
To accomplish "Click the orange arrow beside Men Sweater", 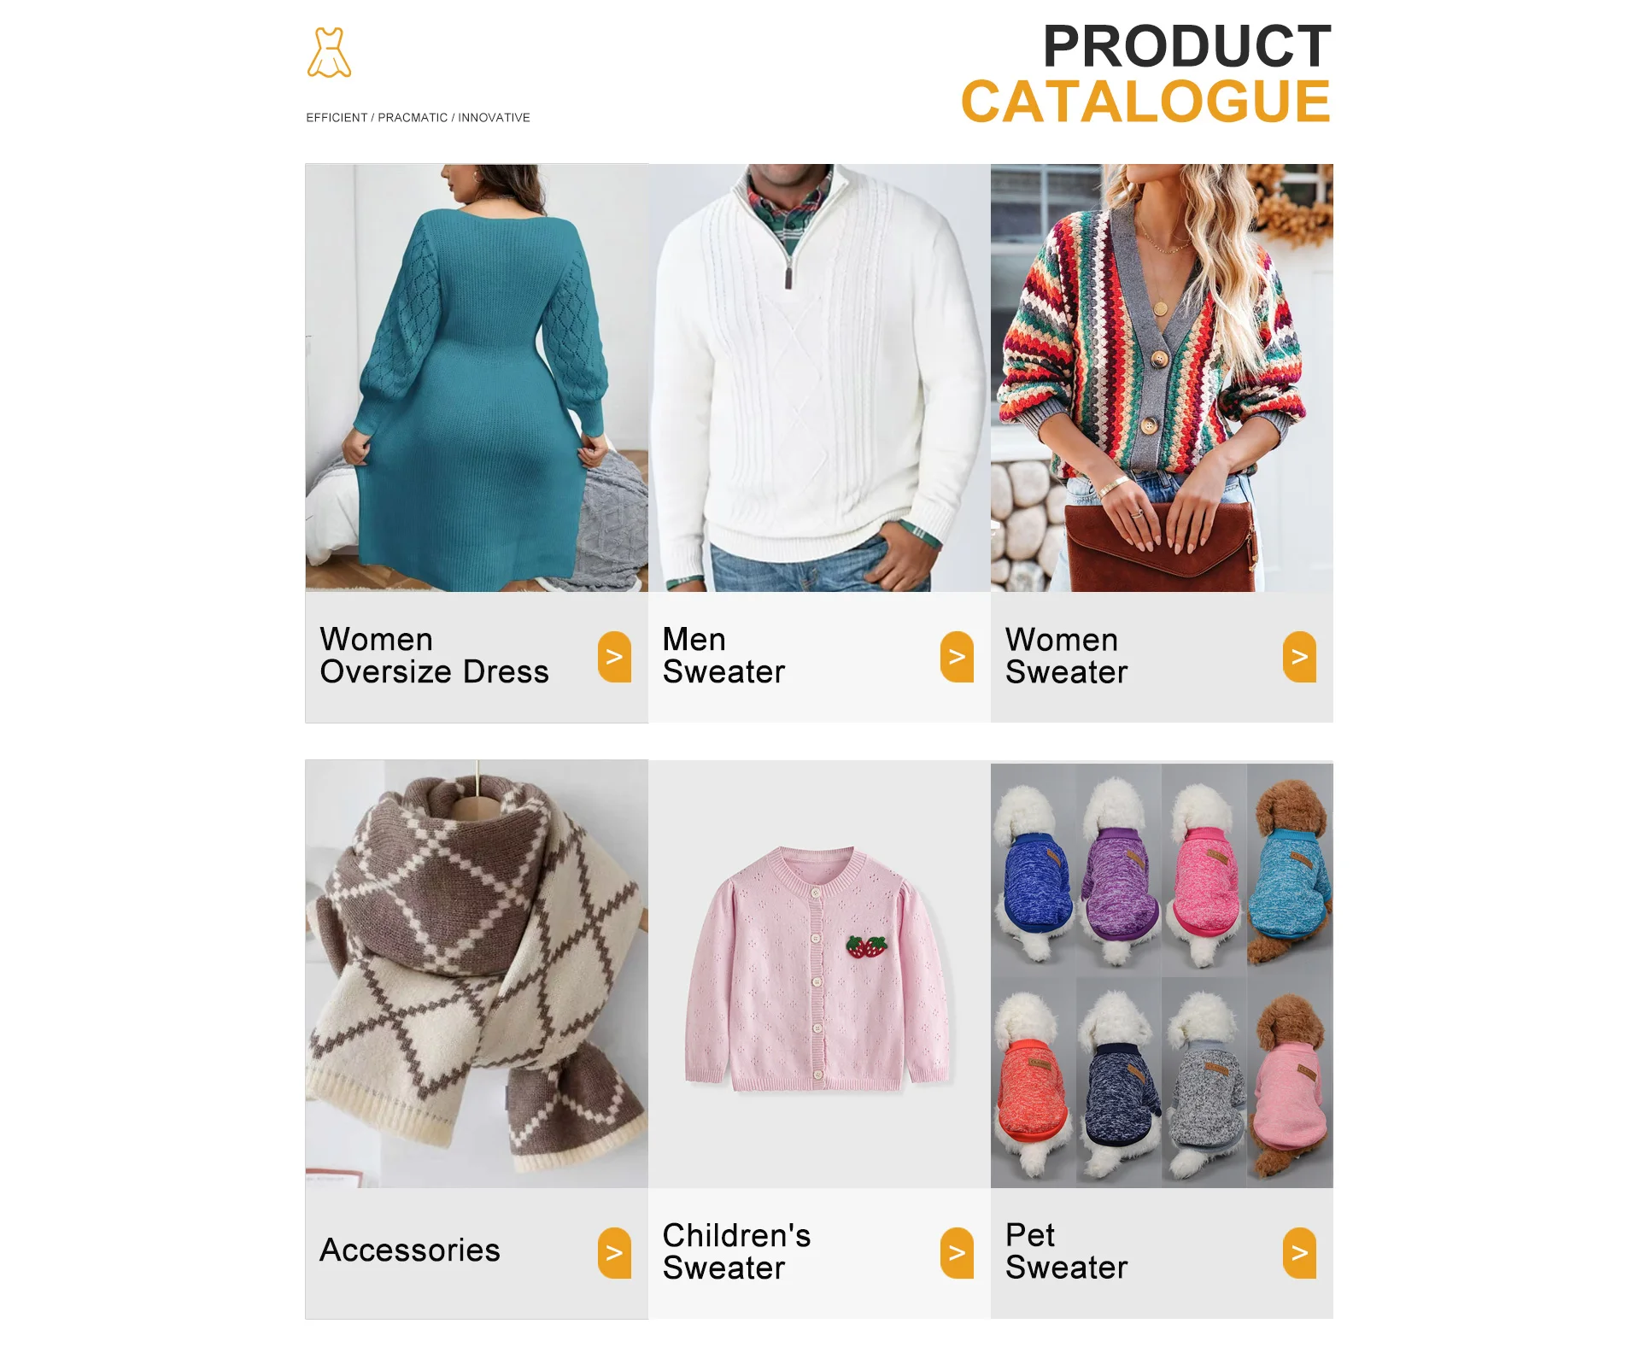I will coord(957,657).
